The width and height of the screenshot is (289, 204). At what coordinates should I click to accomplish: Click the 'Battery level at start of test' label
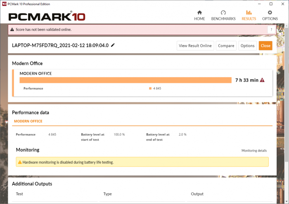(x=92, y=137)
